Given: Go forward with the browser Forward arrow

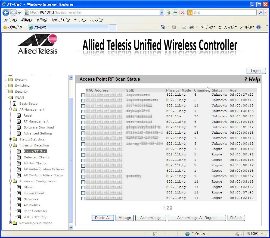Looking at the screenshot, I should click(x=13, y=12).
